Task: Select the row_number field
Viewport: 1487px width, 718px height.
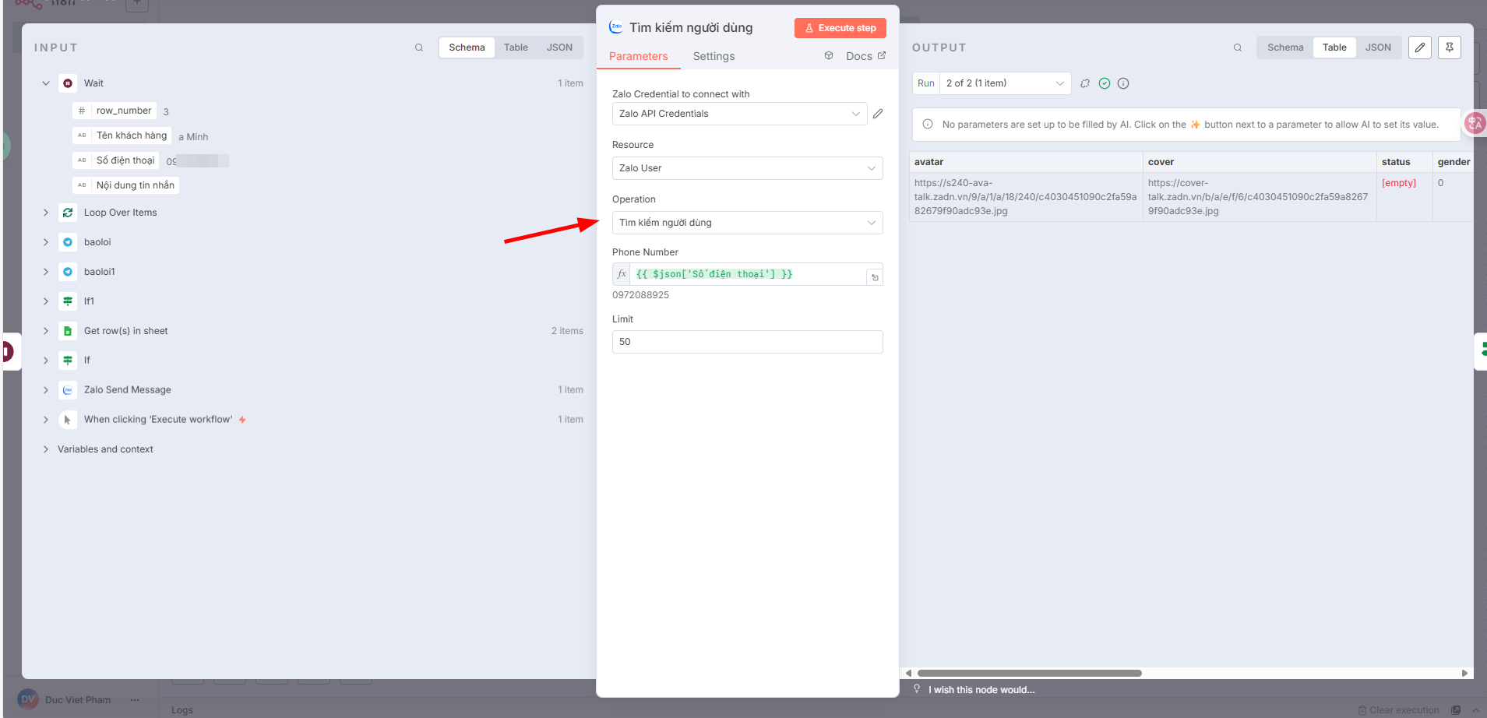Action: (x=115, y=111)
